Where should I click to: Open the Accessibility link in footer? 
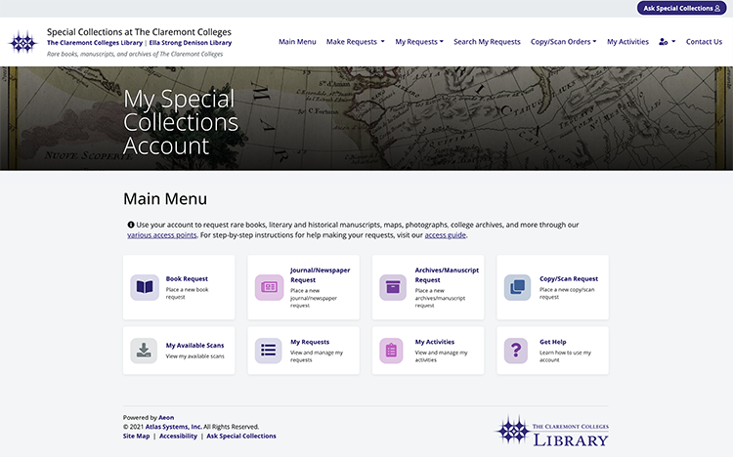pyautogui.click(x=178, y=436)
